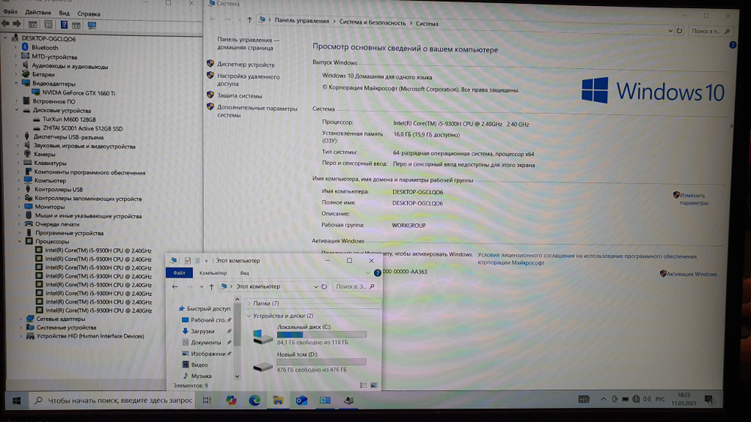The image size is (751, 422).
Task: Open Защита системы link
Action: (x=240, y=96)
